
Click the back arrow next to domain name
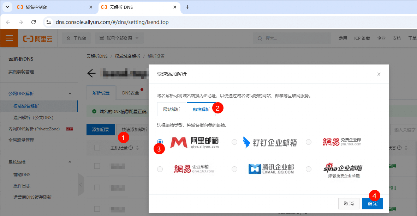tap(91, 73)
